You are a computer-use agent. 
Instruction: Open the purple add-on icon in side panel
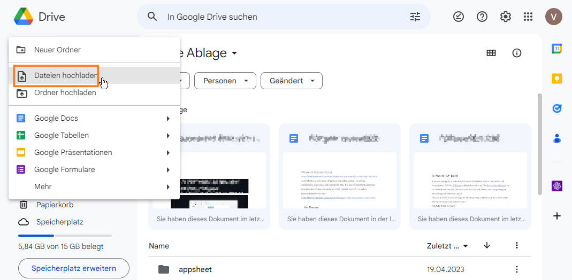(556, 186)
